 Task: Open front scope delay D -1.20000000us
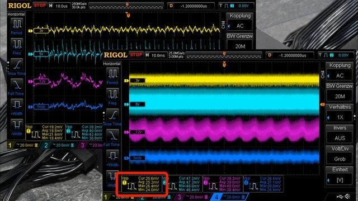click(x=289, y=55)
